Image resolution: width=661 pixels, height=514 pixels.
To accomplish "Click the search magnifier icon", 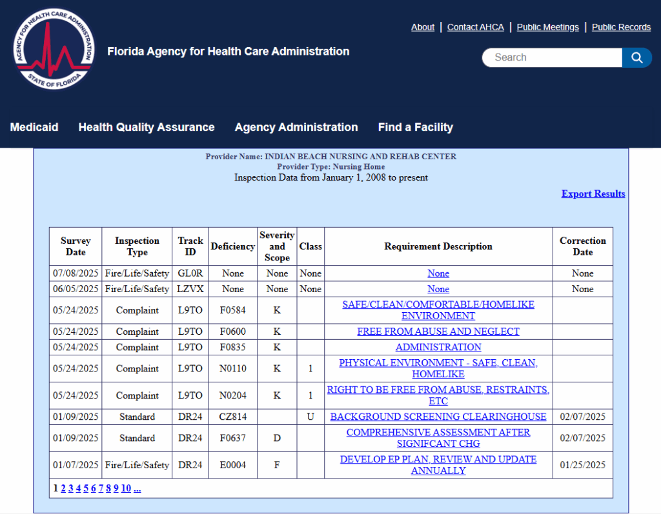I will (637, 57).
